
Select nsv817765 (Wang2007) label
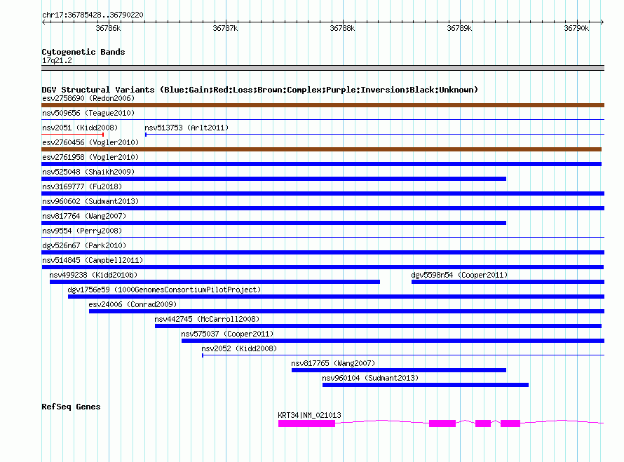(333, 363)
